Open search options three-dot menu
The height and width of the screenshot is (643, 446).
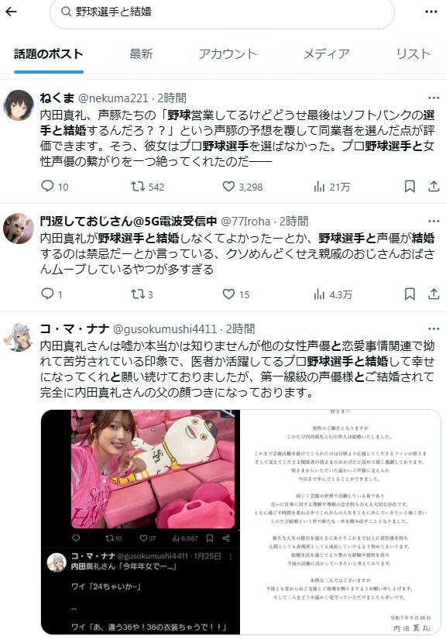pyautogui.click(x=431, y=12)
